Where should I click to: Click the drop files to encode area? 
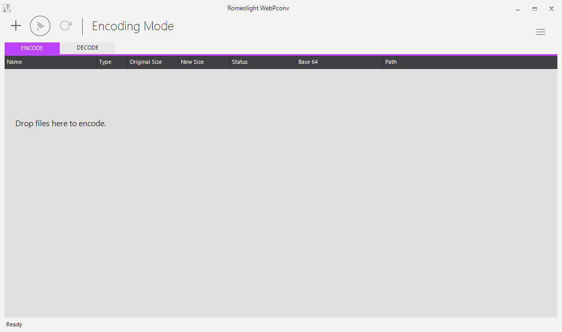[x=60, y=123]
